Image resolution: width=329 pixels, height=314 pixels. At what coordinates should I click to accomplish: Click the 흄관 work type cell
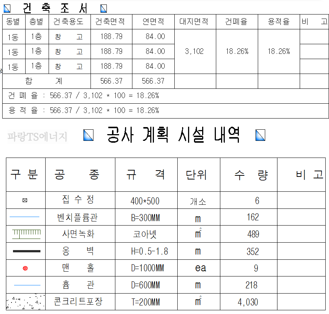(78, 285)
